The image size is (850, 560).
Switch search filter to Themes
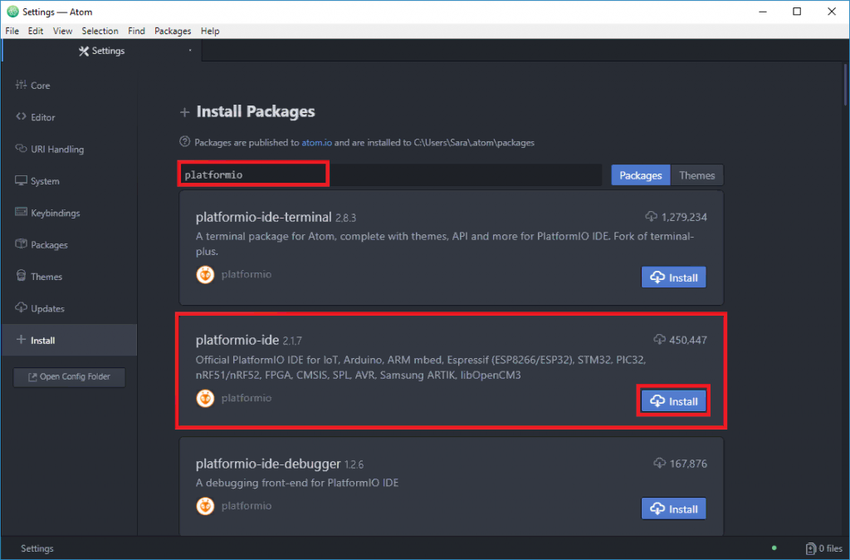696,175
